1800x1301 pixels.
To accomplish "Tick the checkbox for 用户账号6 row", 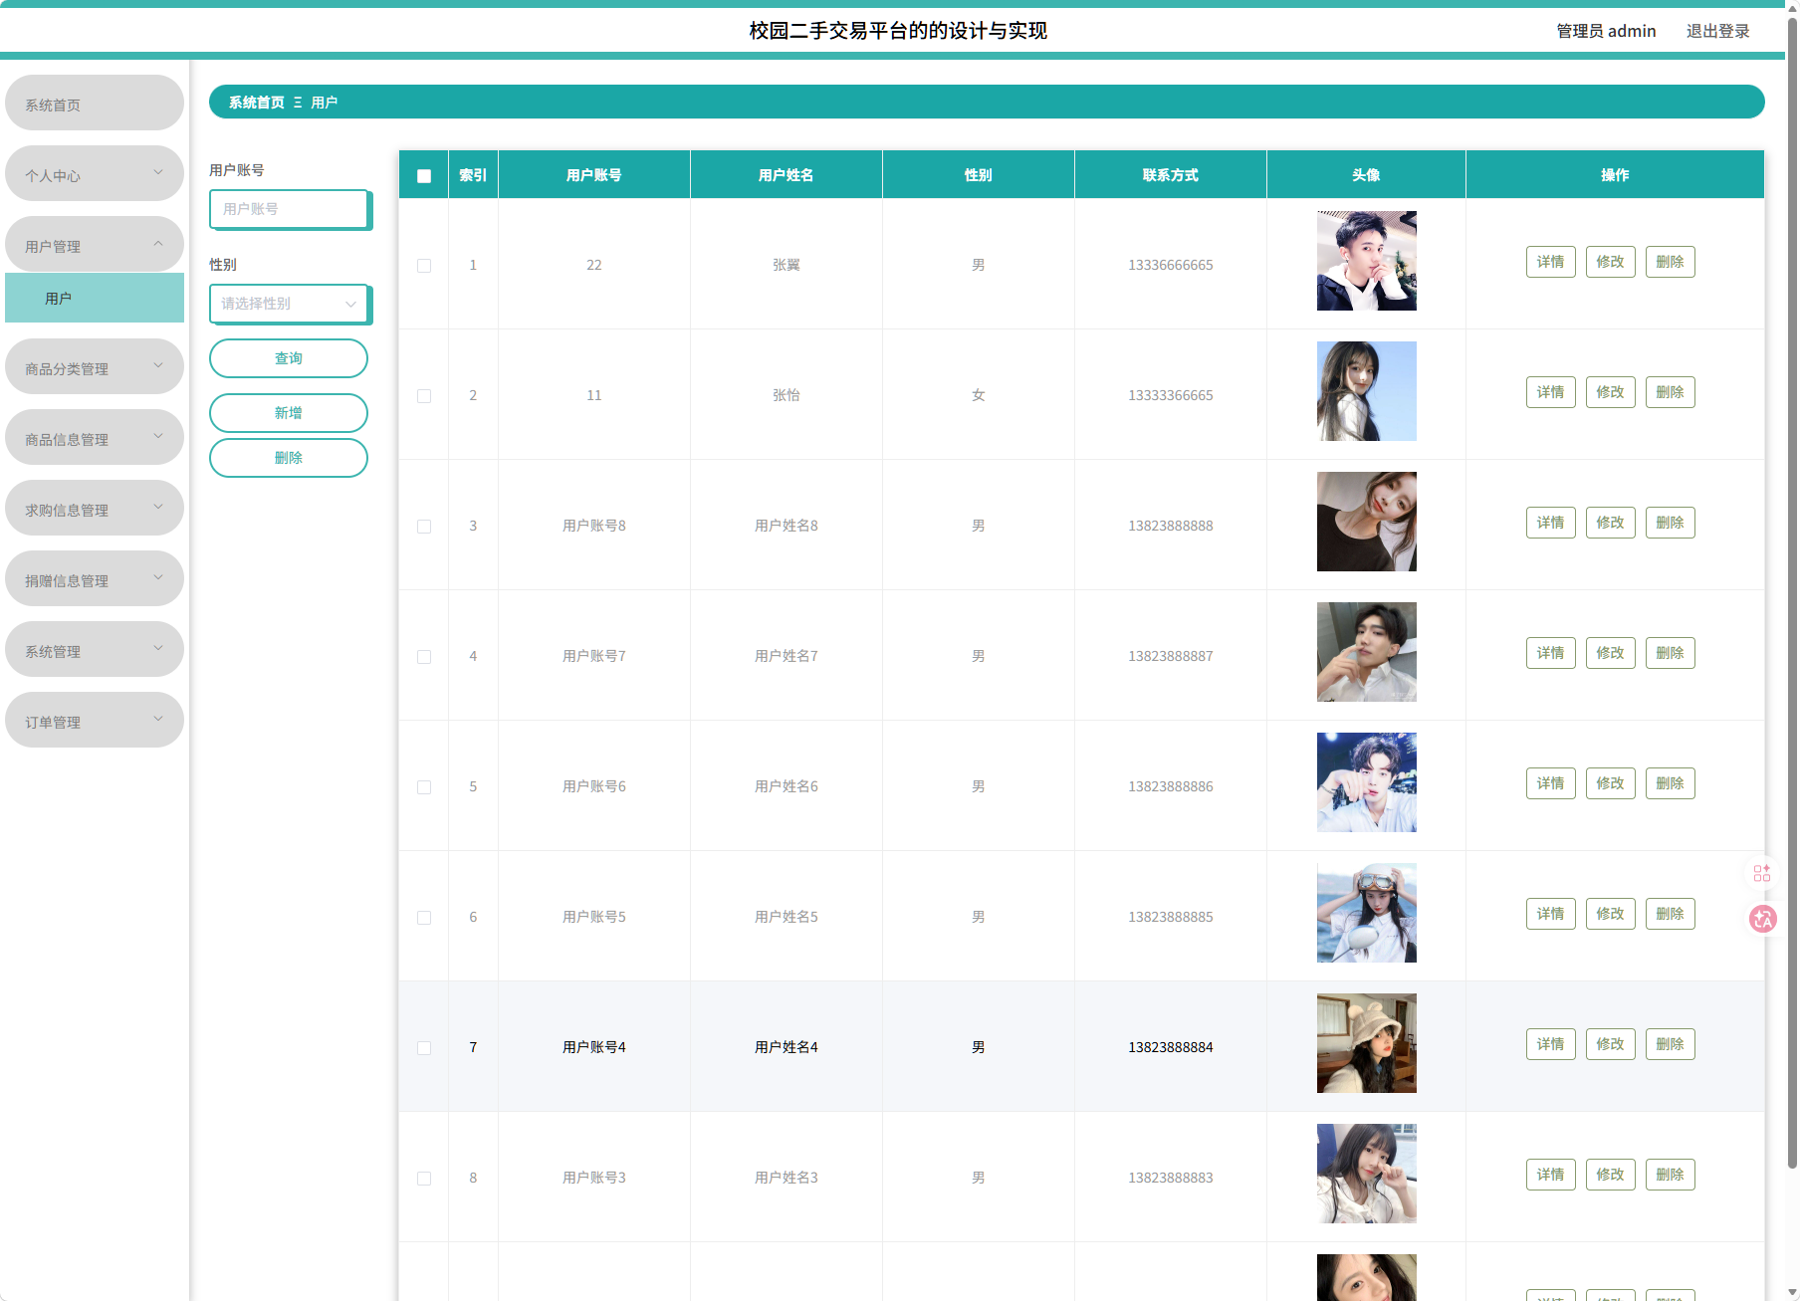I will click(424, 787).
